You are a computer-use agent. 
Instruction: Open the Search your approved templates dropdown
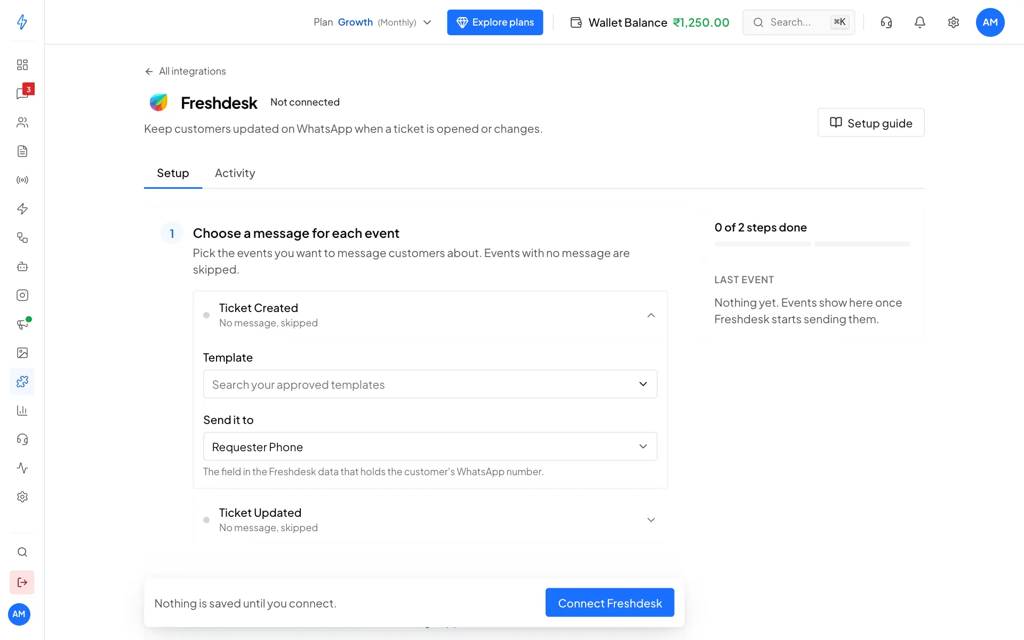pos(430,384)
